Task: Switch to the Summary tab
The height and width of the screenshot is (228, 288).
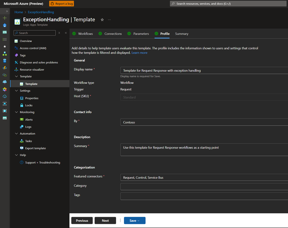Action: click(x=181, y=34)
